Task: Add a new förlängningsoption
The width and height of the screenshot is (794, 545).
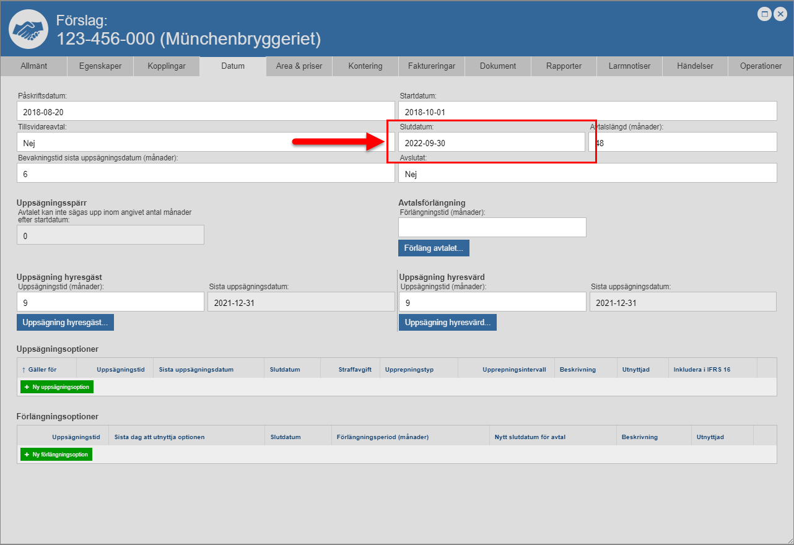Action: [56, 455]
